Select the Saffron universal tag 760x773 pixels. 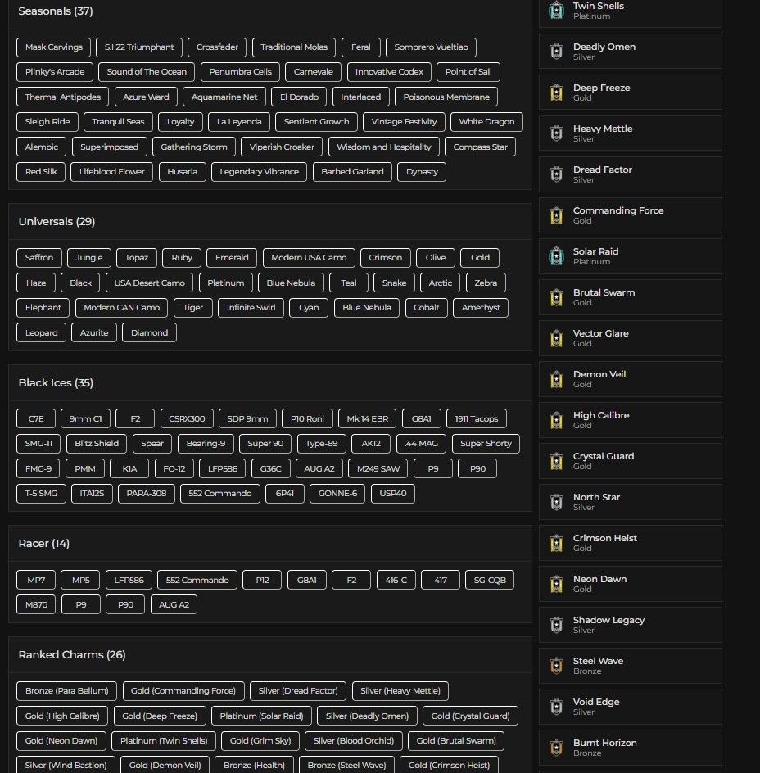pos(39,257)
